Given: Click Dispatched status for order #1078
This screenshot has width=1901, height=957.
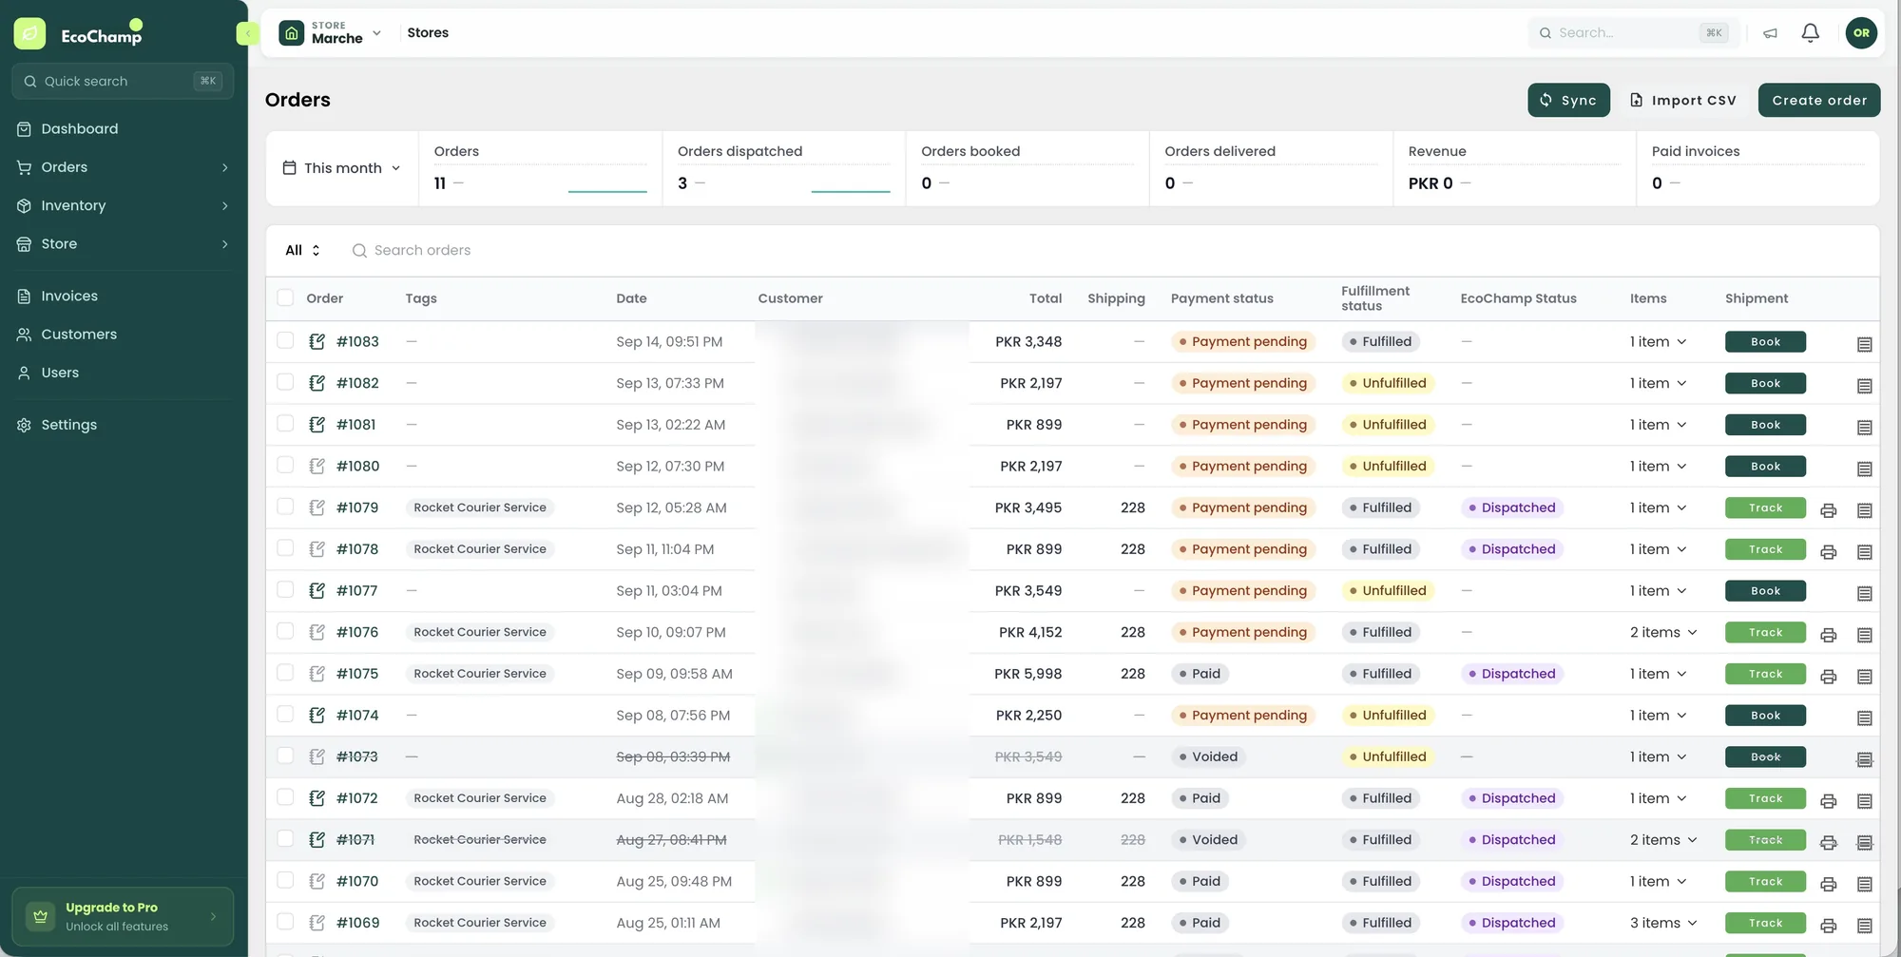Looking at the screenshot, I should click(1512, 549).
